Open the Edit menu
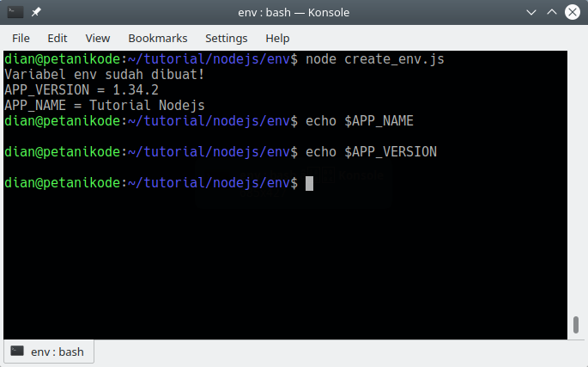The image size is (588, 367). click(x=58, y=38)
